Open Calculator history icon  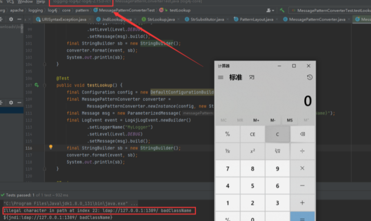tap(309, 77)
